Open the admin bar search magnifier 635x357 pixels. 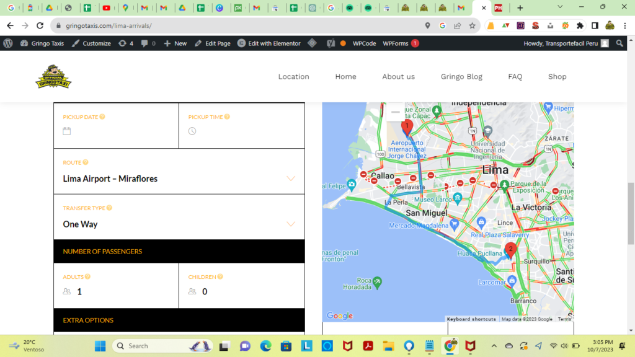click(x=619, y=43)
